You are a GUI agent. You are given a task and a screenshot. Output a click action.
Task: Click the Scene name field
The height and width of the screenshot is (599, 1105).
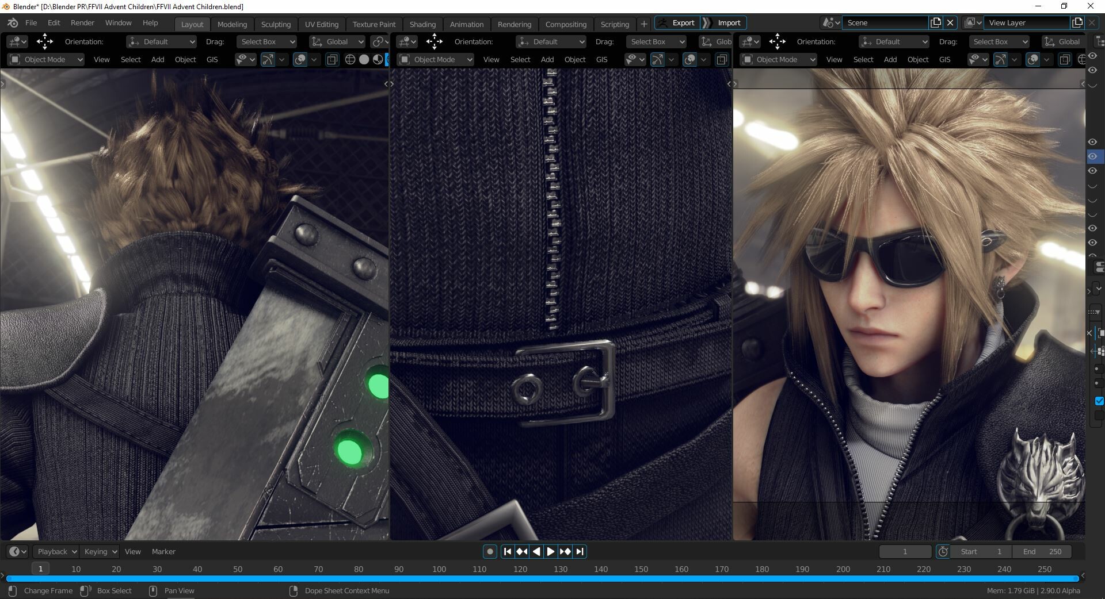[x=885, y=23]
